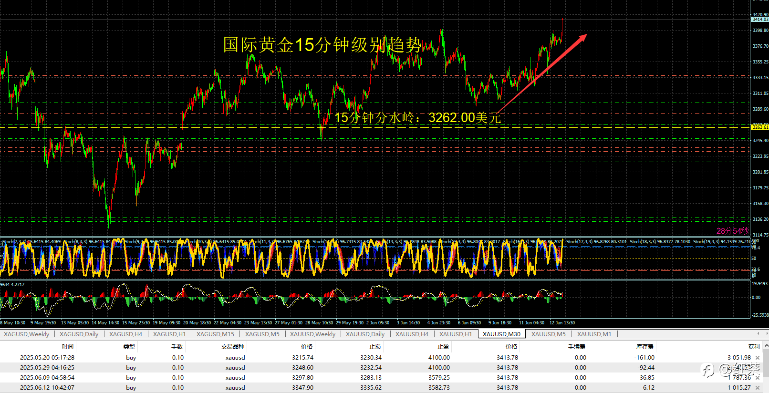Sort orders by the 获利 column header
The image size is (769, 393).
[x=754, y=347]
